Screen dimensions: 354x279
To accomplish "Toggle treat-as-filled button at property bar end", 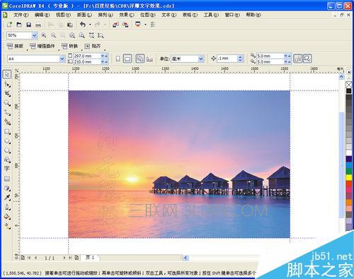I will pos(307,59).
